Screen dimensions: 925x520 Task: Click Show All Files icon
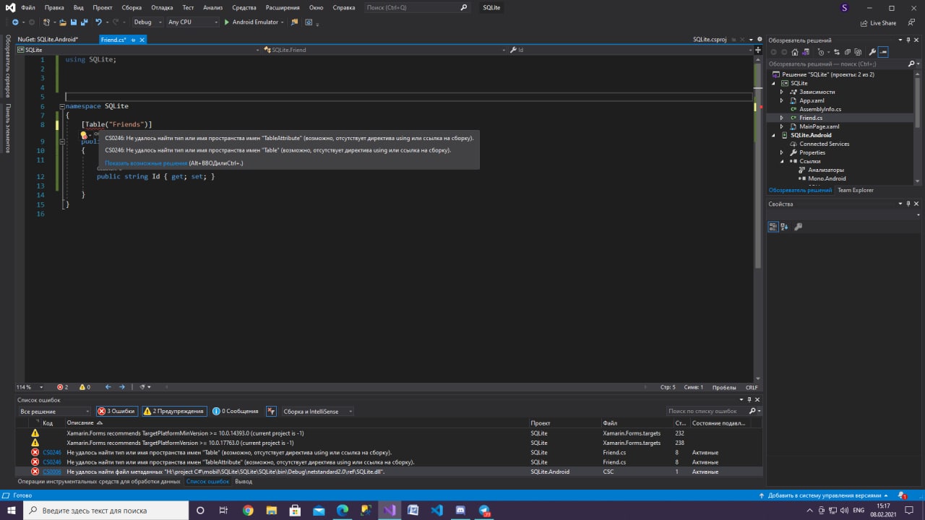point(858,52)
